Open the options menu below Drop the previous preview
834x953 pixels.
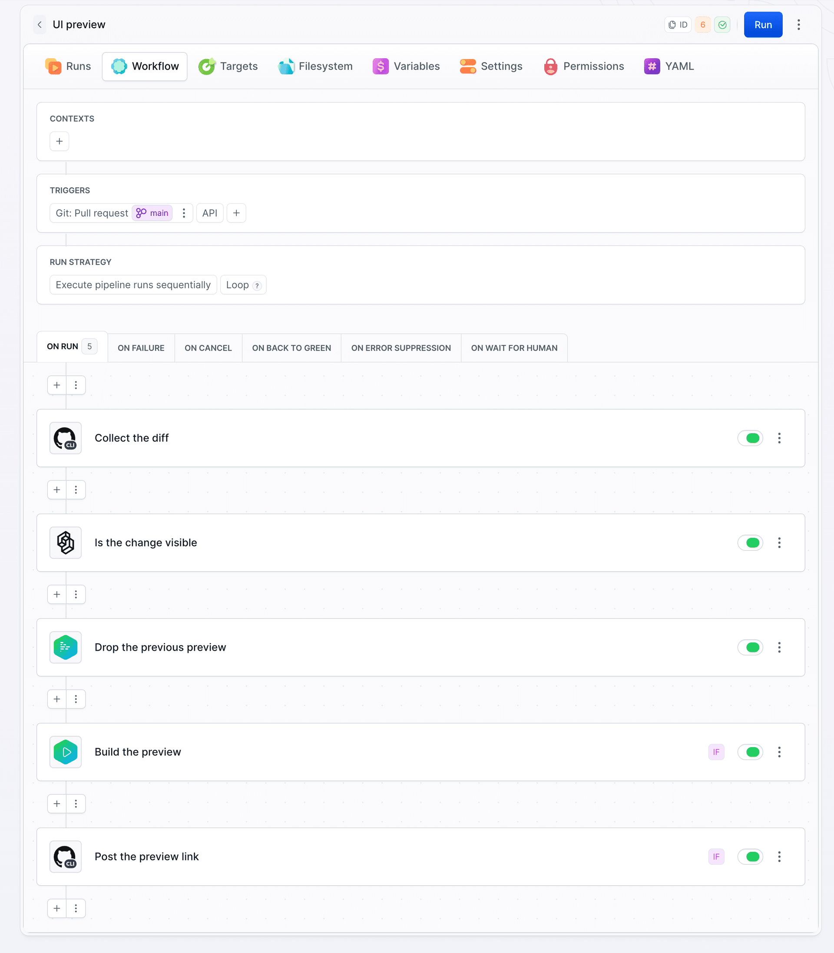tap(76, 699)
